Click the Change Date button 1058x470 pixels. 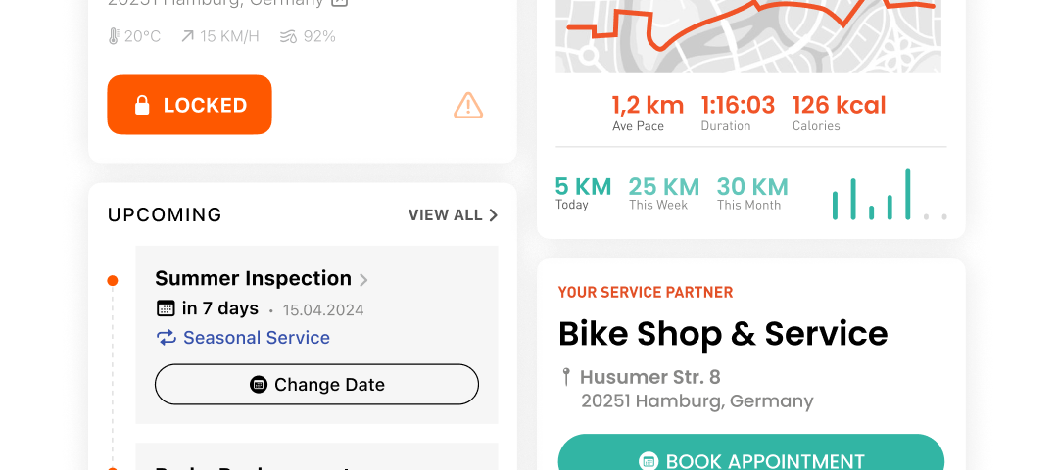click(316, 385)
